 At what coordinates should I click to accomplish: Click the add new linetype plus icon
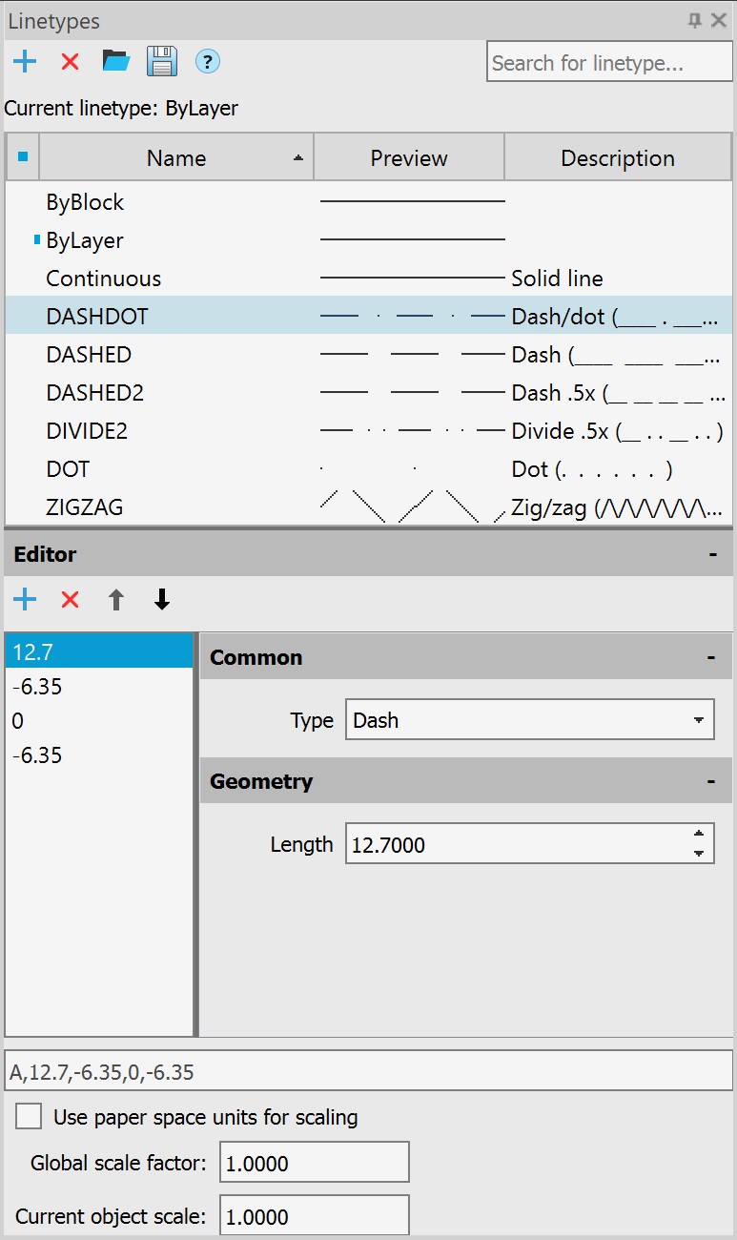(x=25, y=63)
